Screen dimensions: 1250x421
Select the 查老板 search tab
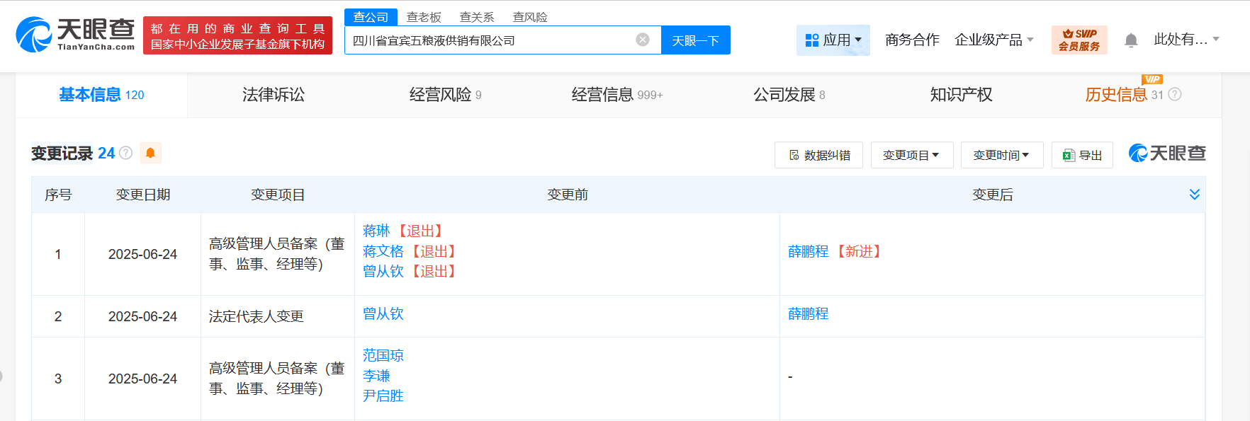[424, 17]
